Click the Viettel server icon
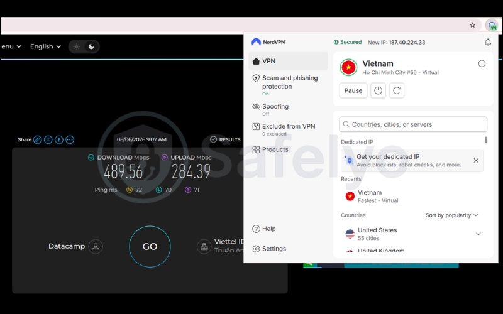503x314 pixels. (204, 246)
